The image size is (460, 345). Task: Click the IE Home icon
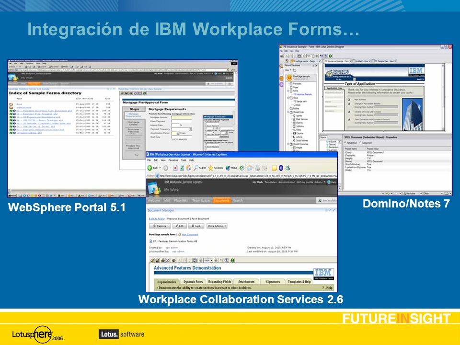click(x=188, y=168)
